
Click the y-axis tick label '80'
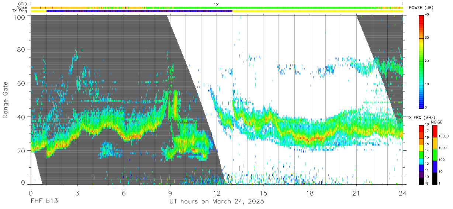point(21,49)
